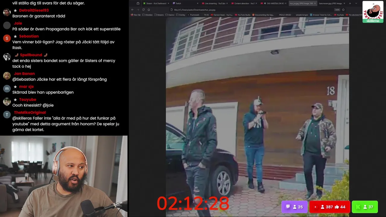
Task: Open the YouTube bookmark
Action: tap(339, 15)
